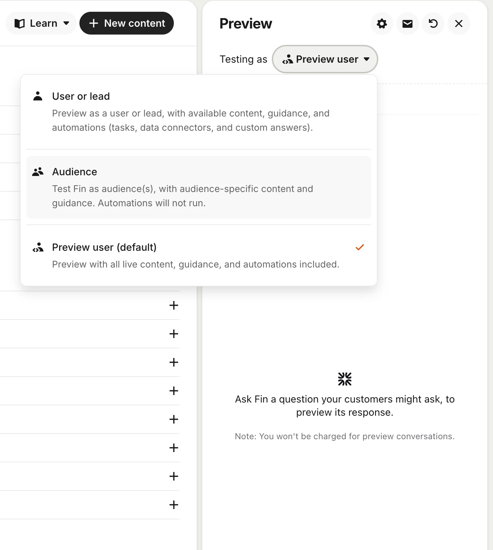
Task: Open the Preview user testing dropdown
Action: (325, 59)
